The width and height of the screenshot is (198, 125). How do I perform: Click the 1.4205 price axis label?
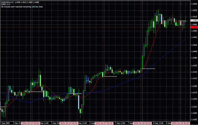point(194,113)
